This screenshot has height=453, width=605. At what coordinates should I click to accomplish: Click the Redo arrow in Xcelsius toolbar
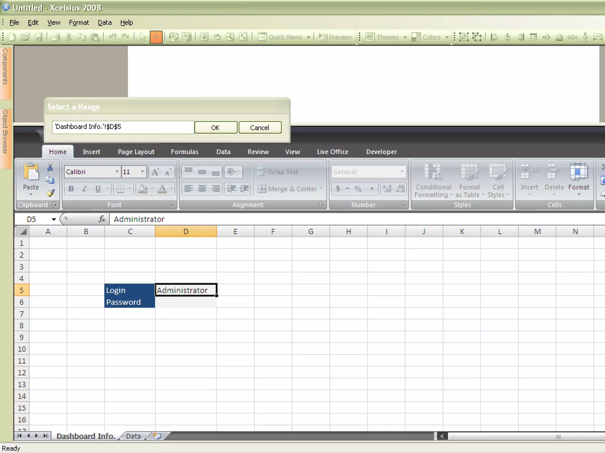pyautogui.click(x=126, y=37)
